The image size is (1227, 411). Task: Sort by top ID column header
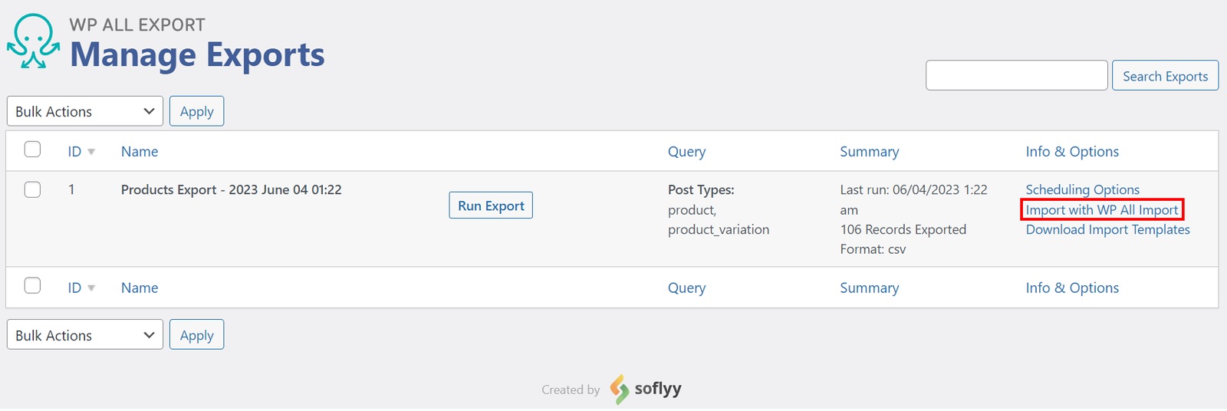point(74,152)
